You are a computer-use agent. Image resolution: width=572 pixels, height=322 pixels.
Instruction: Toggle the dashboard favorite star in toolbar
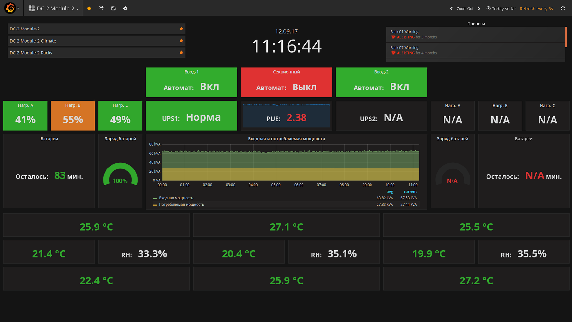89,8
